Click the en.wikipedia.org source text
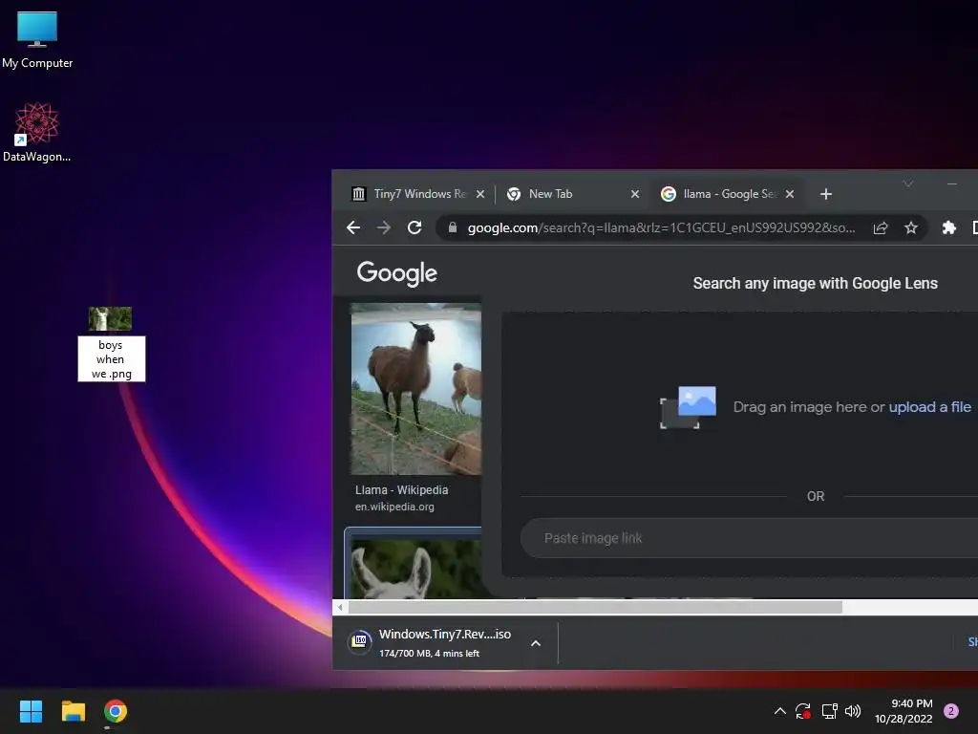This screenshot has height=734, width=978. (x=394, y=507)
